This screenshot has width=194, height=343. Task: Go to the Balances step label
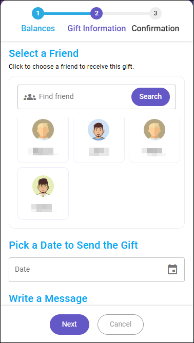click(38, 28)
